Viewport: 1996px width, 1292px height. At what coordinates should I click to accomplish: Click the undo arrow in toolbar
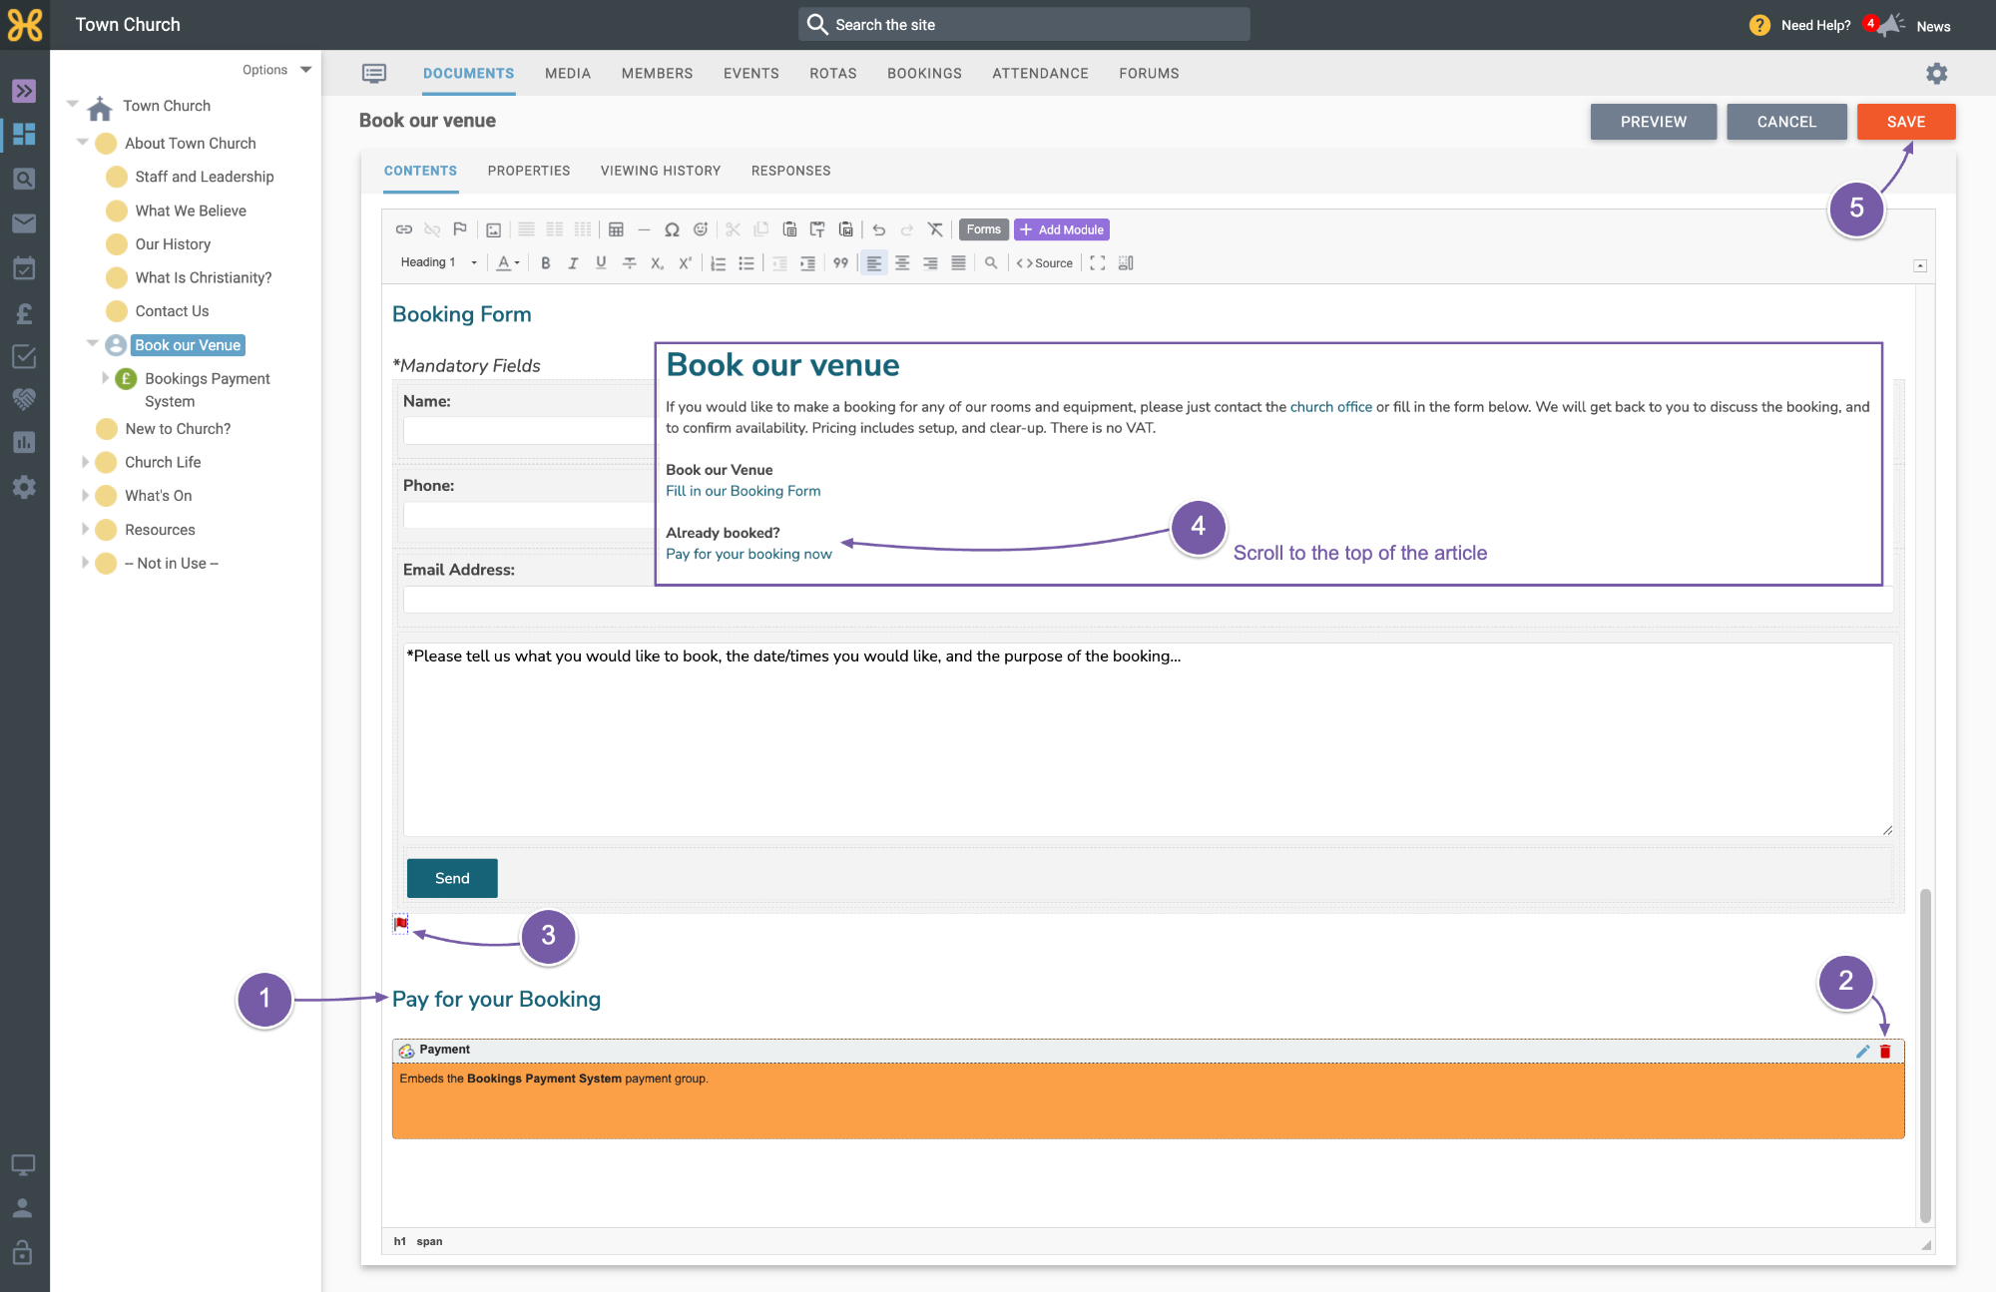(878, 229)
